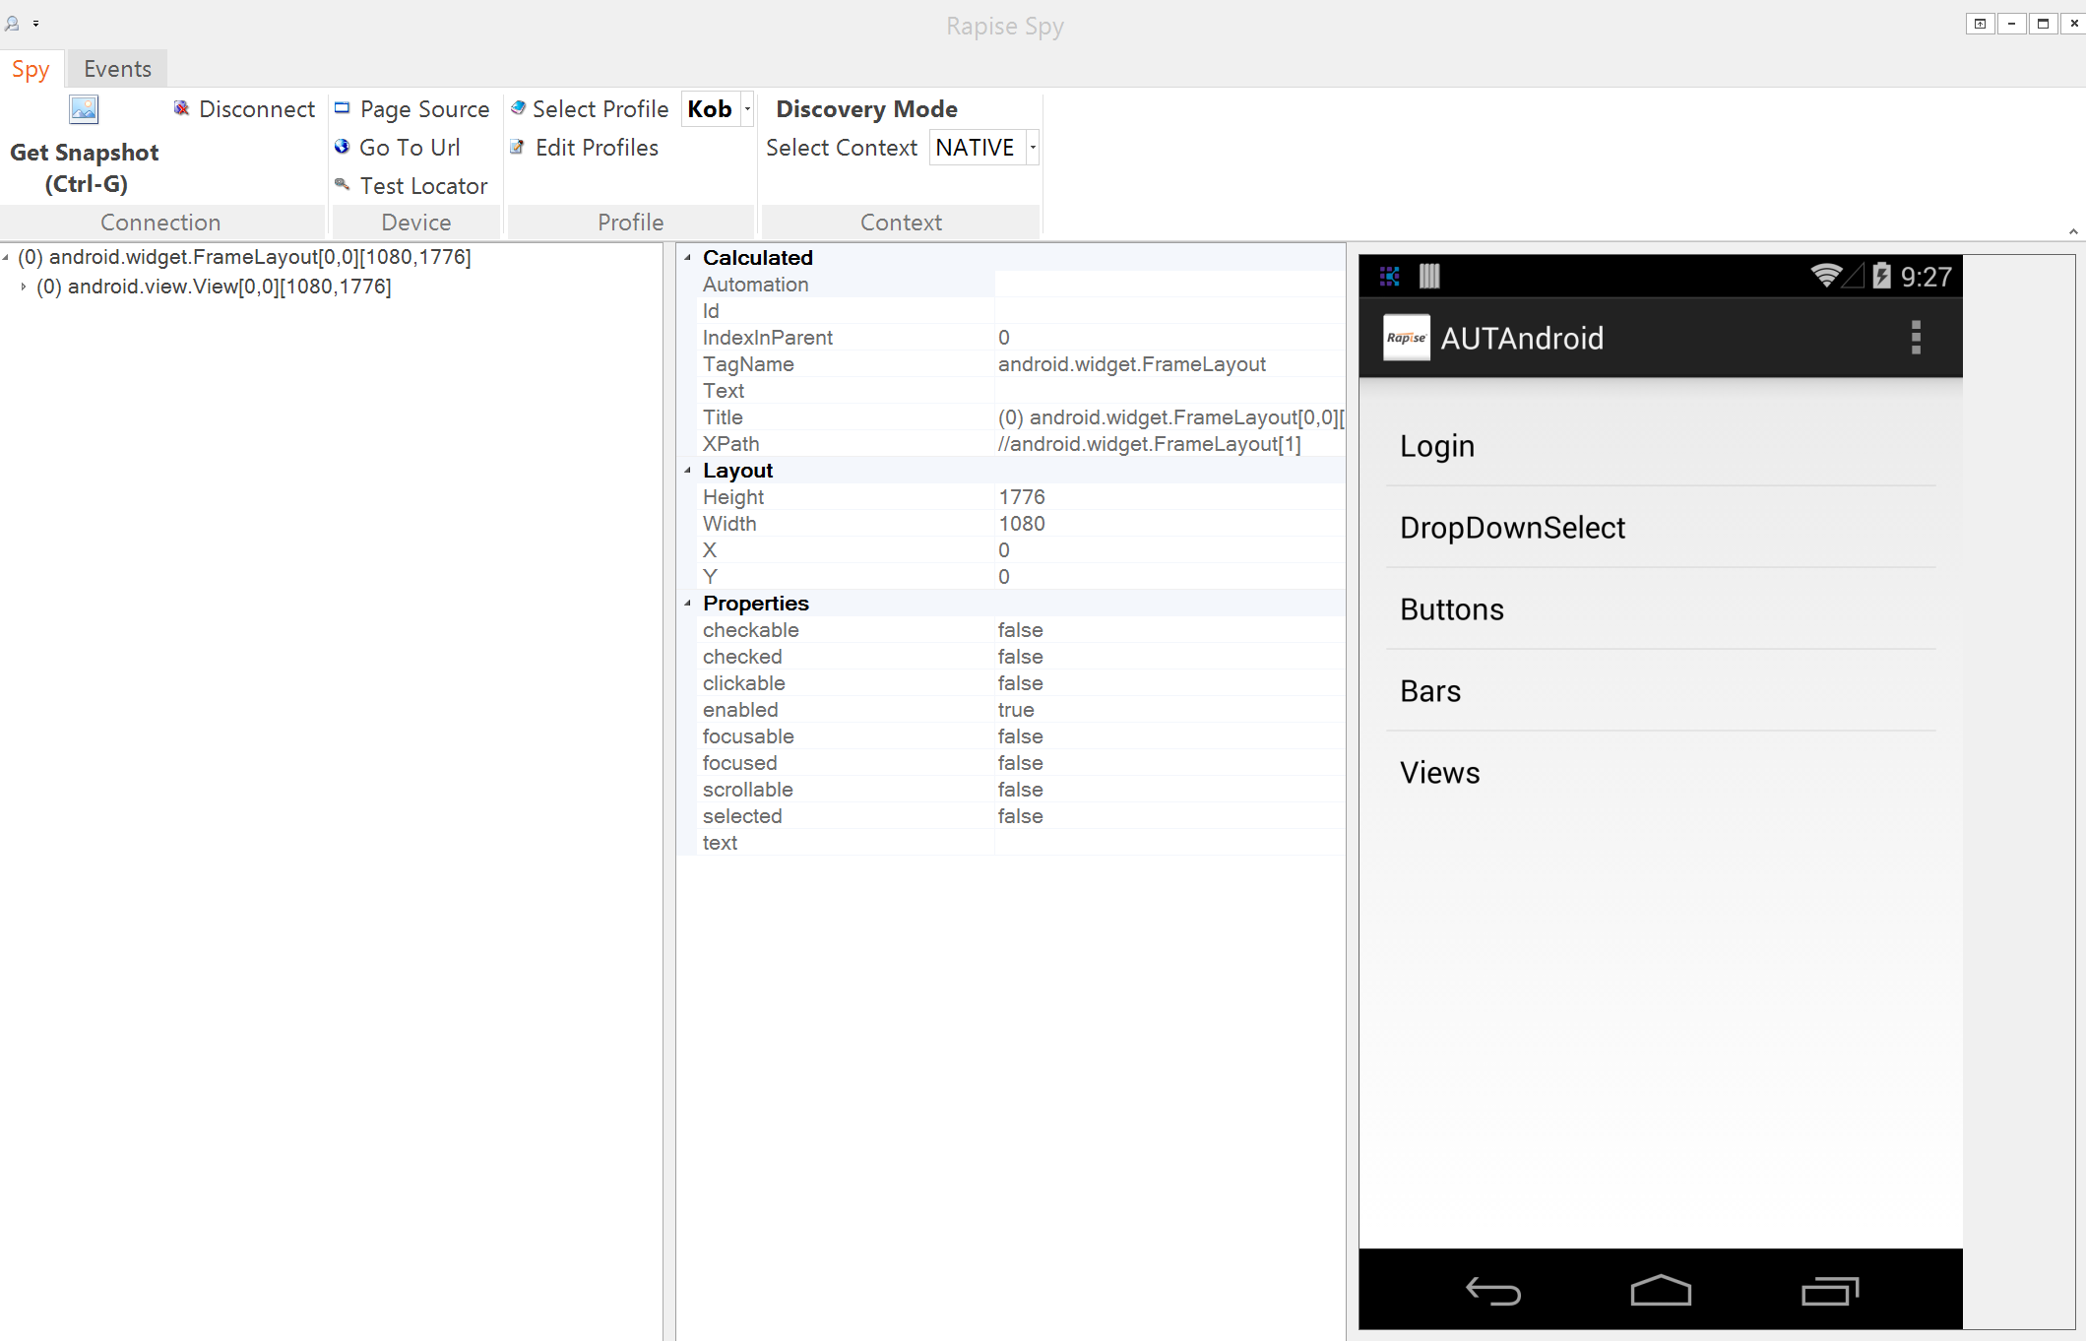Click the Go To Url globe icon

coord(343,147)
